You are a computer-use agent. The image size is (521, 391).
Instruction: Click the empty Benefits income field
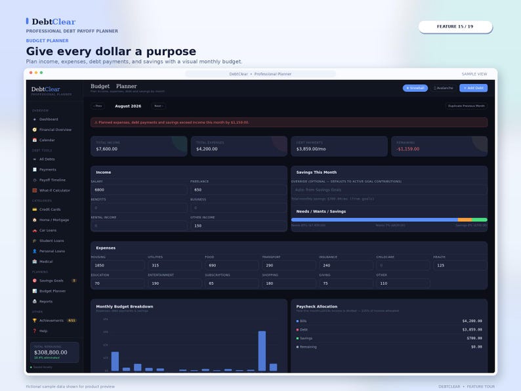139,207
